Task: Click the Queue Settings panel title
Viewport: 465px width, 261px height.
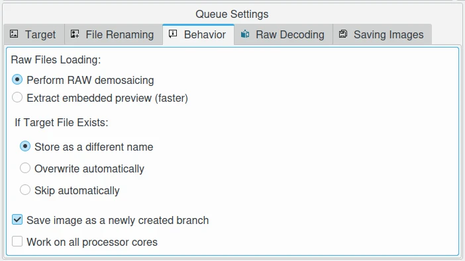Action: coord(232,14)
